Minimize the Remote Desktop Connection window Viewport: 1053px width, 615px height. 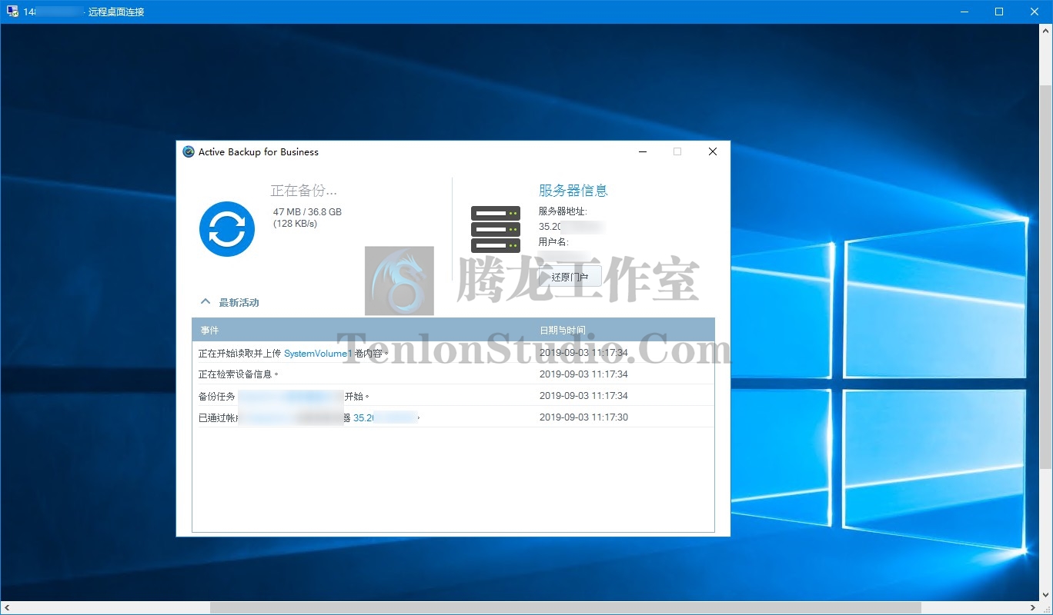pyautogui.click(x=964, y=12)
